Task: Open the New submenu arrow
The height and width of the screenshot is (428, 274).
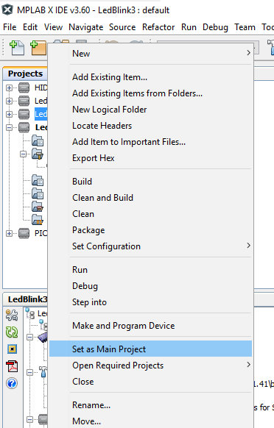Action: [x=248, y=53]
